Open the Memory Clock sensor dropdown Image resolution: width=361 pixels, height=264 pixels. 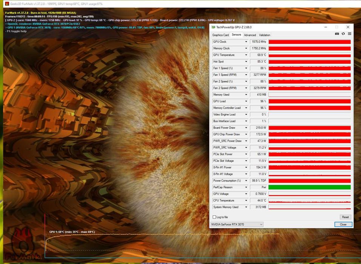(x=246, y=48)
